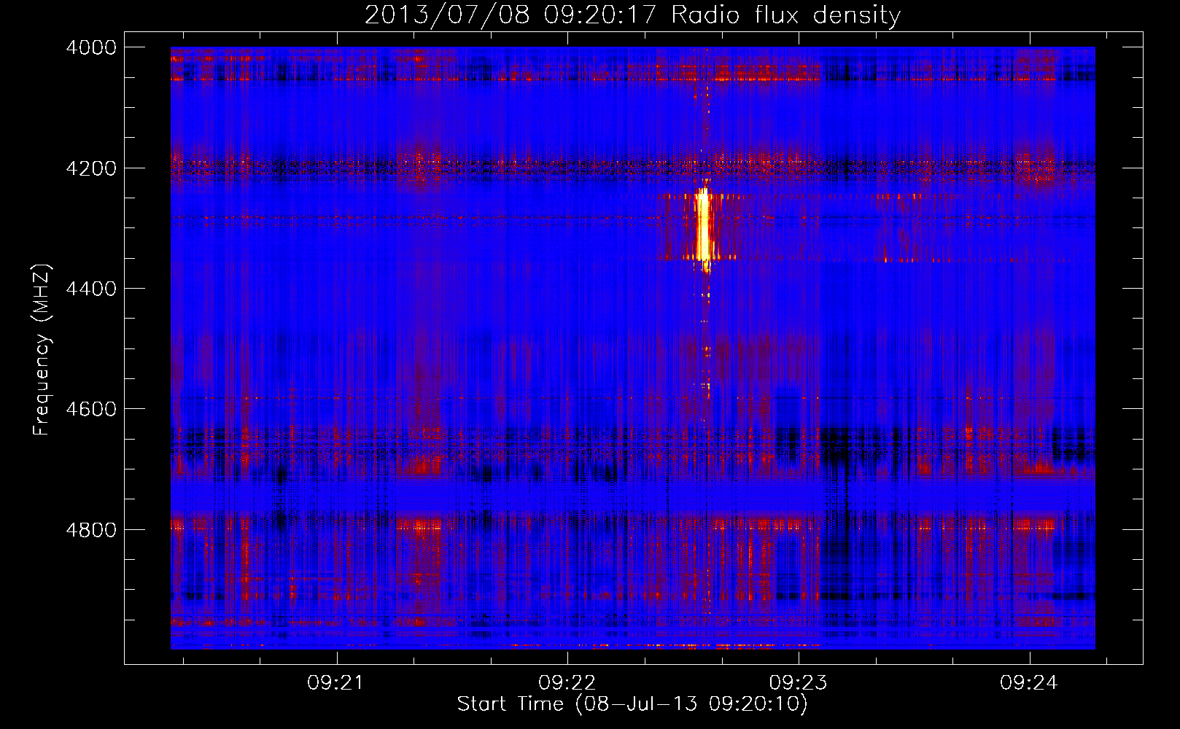Click the 09:23 time tick label
This screenshot has height=729, width=1180.
coord(799,683)
